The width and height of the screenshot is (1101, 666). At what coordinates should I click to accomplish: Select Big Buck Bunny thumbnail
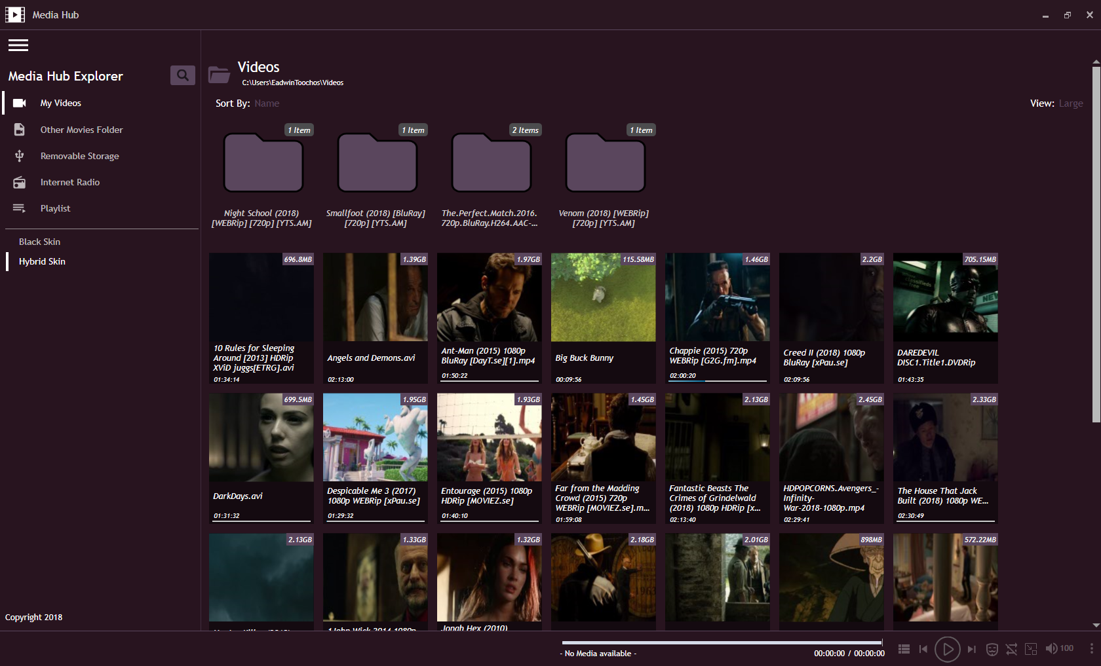[604, 297]
